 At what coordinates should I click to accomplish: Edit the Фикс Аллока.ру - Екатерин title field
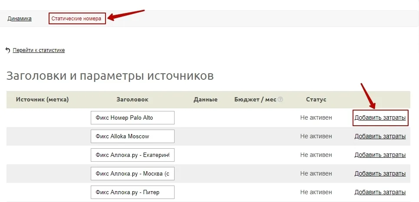coord(132,155)
